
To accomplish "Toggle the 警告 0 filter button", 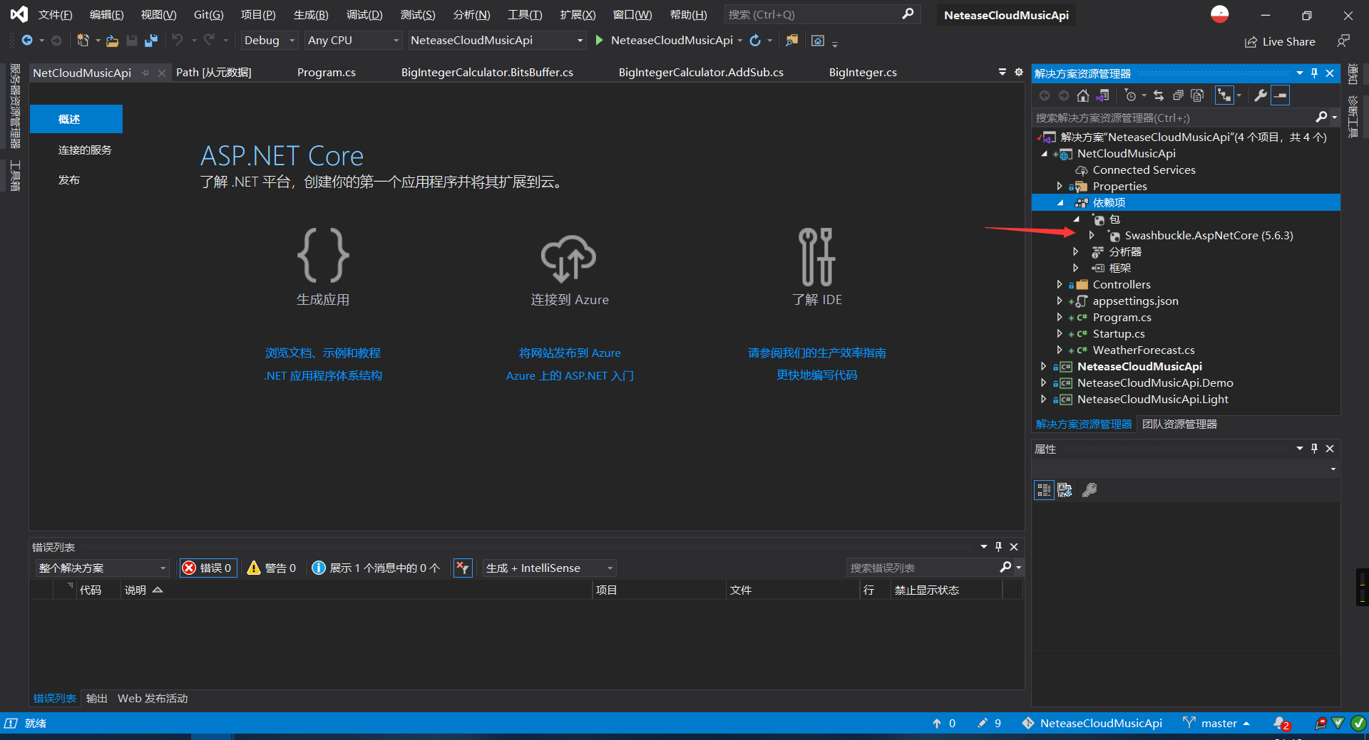I will coord(272,568).
